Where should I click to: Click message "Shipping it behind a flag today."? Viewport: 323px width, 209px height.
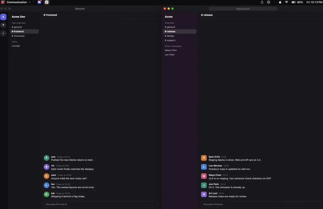[x=68, y=196]
